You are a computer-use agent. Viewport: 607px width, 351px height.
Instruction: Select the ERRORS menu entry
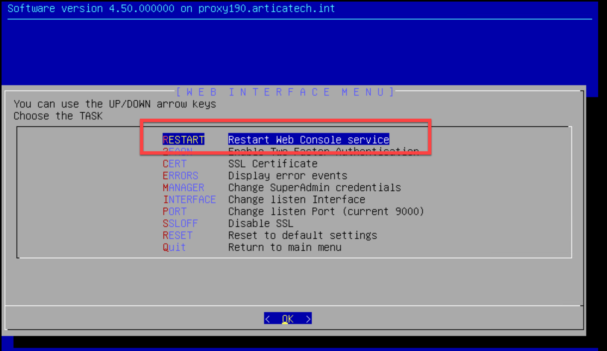(x=180, y=176)
